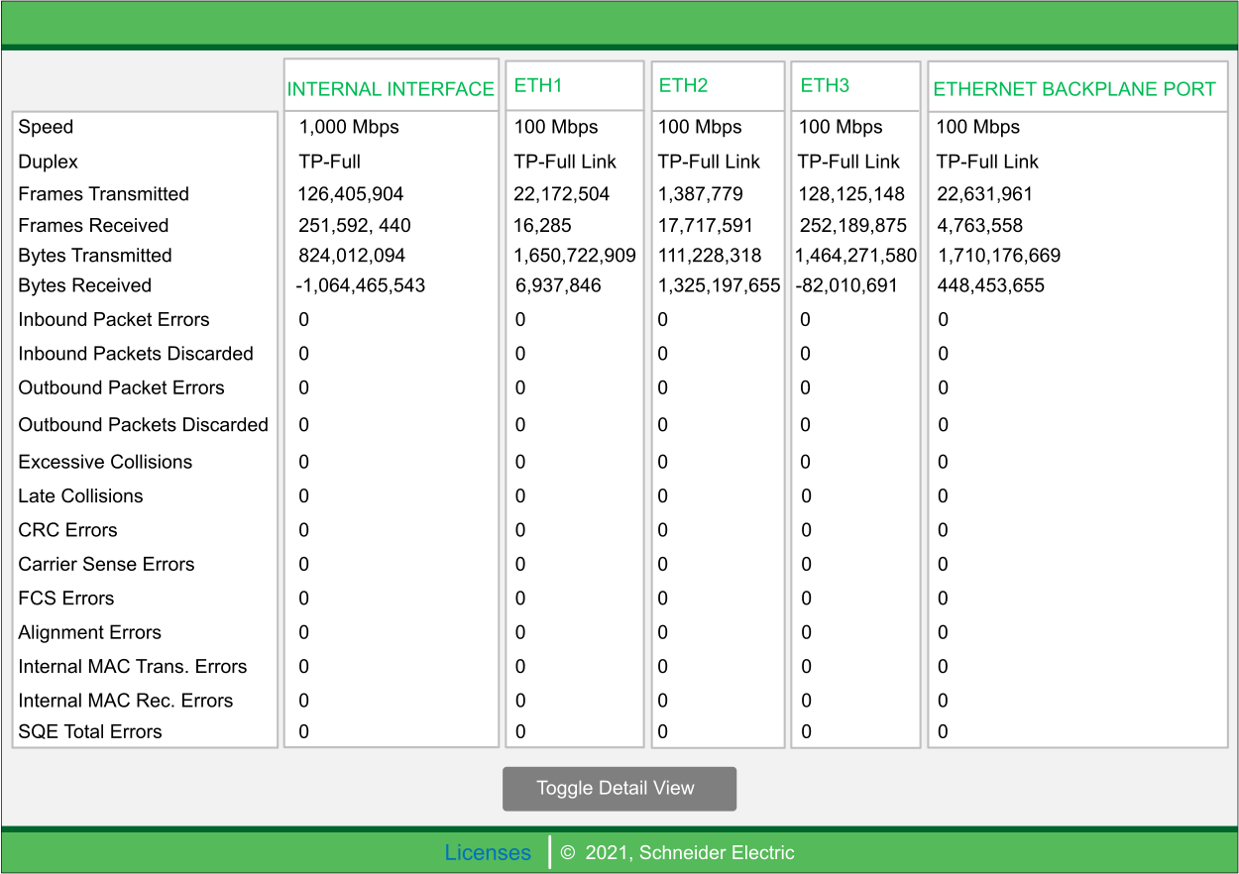Viewport: 1239px width, 874px height.
Task: Click the Frames Transmitted row label
Action: tap(103, 194)
